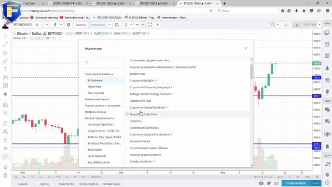This screenshot has width=332, height=187.
Task: Click the indicator list scroll-down arrow
Action: pyautogui.click(x=252, y=165)
